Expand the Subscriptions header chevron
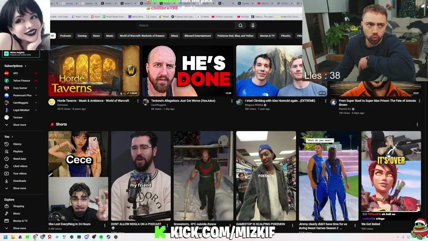The width and height of the screenshot is (428, 241). [x=25, y=66]
